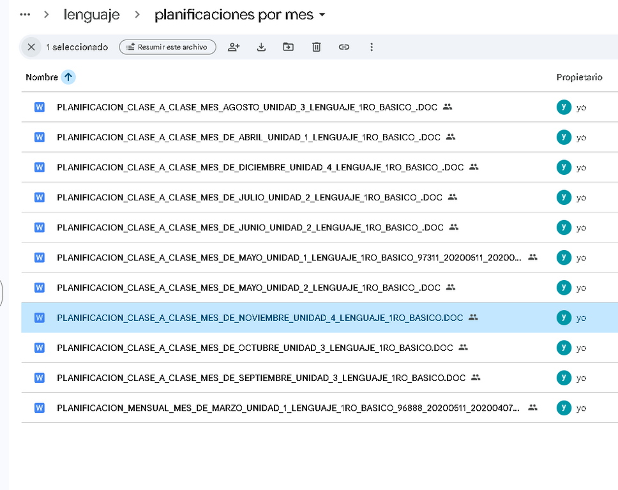The image size is (618, 490).
Task: Click the Nombre column header
Action: [x=41, y=77]
